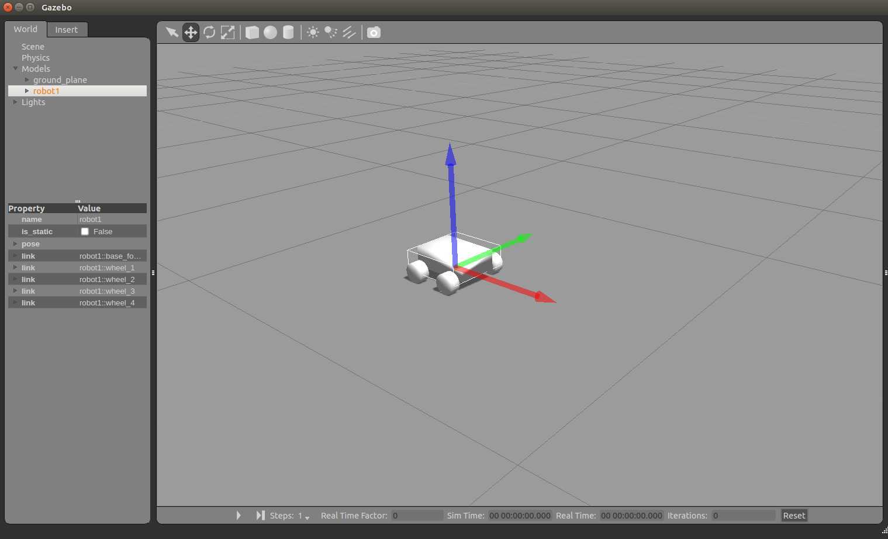Add a directional light
Viewport: 888px width, 539px height.
349,32
